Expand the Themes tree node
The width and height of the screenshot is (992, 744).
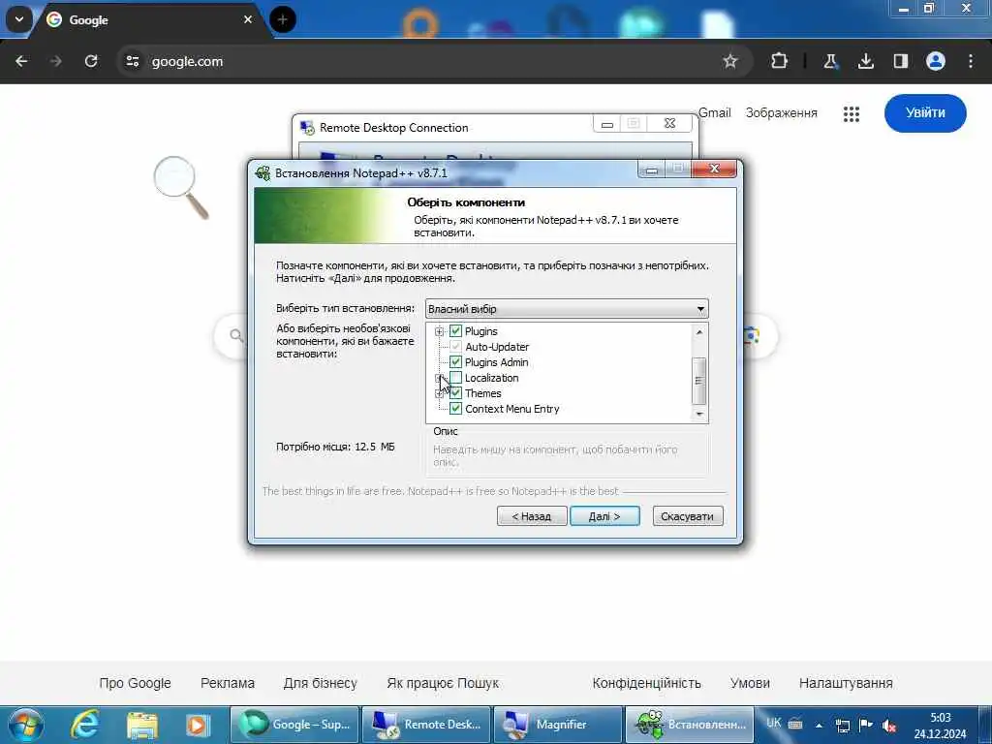[x=439, y=393]
